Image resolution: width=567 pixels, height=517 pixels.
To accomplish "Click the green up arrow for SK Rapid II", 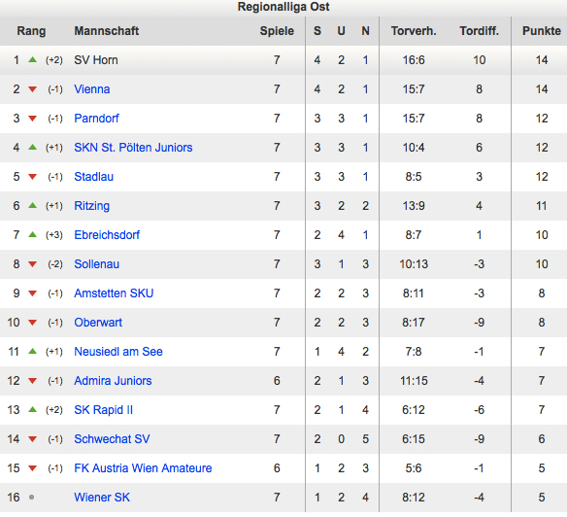I will [33, 409].
